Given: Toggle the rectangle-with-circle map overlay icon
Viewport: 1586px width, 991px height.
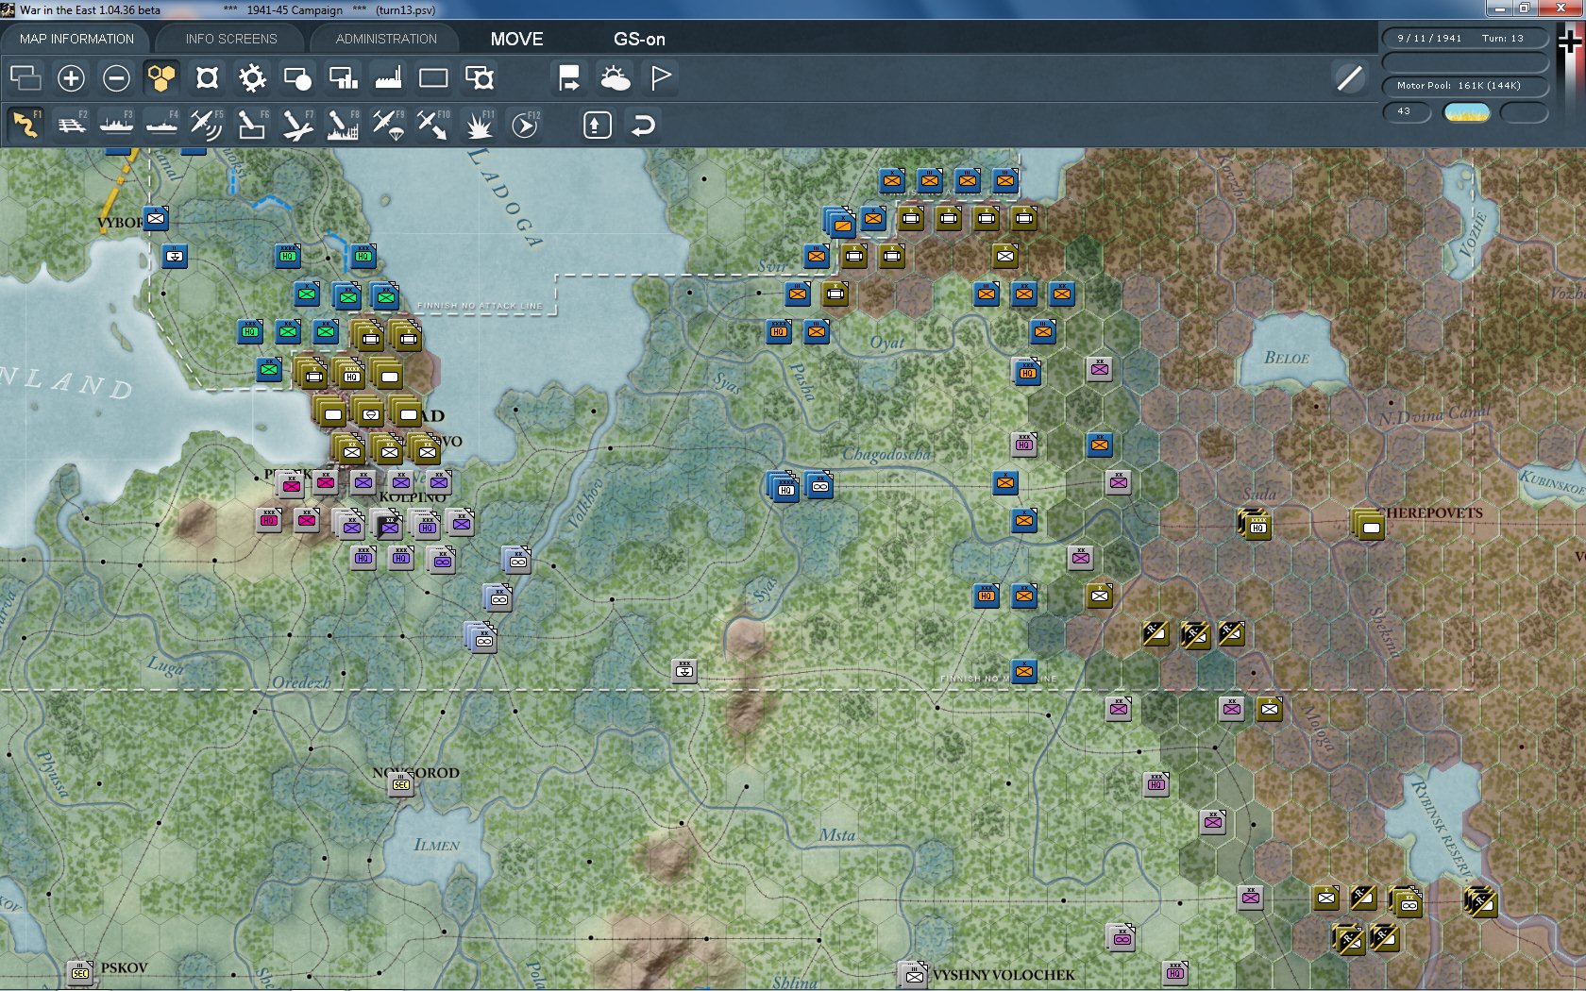Looking at the screenshot, I should pos(297,77).
